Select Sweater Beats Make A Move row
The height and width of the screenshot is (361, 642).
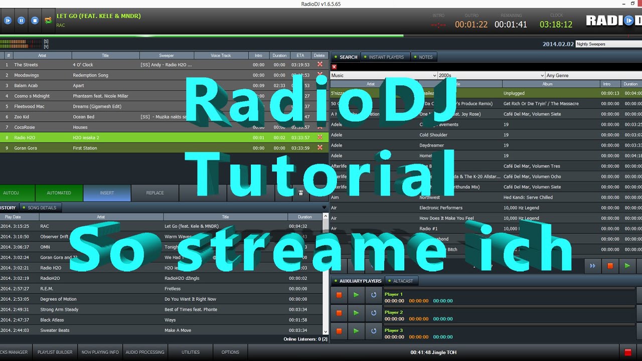click(161, 330)
